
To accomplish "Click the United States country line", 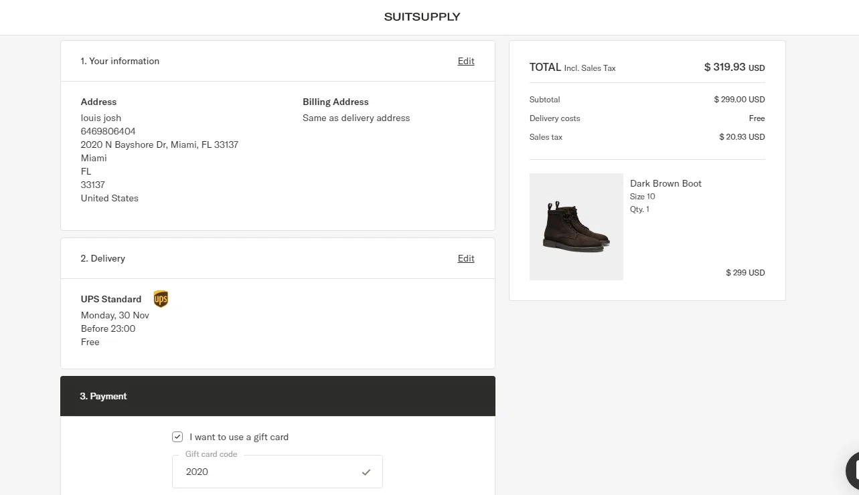I will pos(110,198).
